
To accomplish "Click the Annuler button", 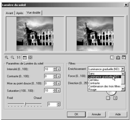I will tap(96, 114).
